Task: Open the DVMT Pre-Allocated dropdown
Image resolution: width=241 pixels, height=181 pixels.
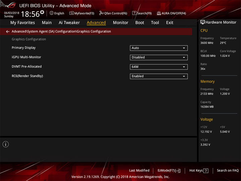Action: point(159,67)
